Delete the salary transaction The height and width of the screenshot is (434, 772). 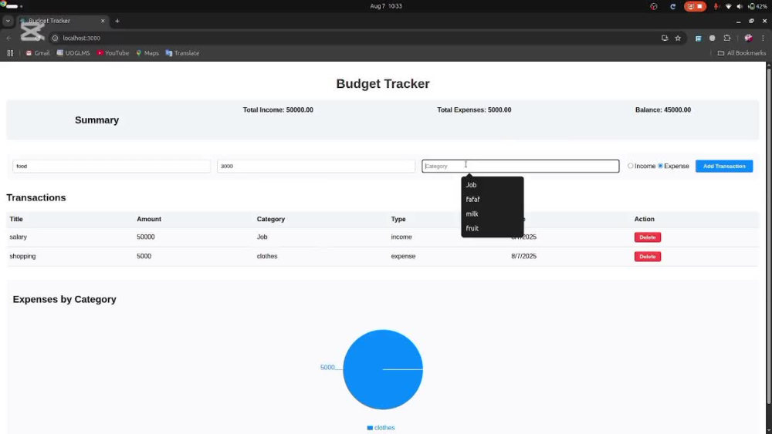click(648, 237)
